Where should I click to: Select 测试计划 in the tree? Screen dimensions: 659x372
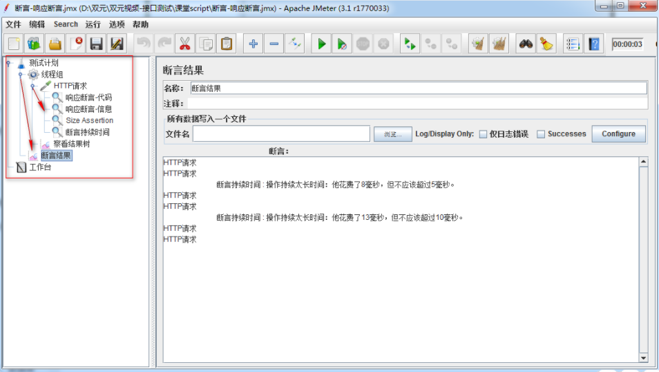[44, 63]
